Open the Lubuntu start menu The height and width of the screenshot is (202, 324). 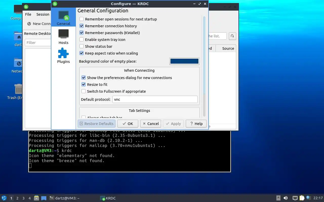point(4,198)
